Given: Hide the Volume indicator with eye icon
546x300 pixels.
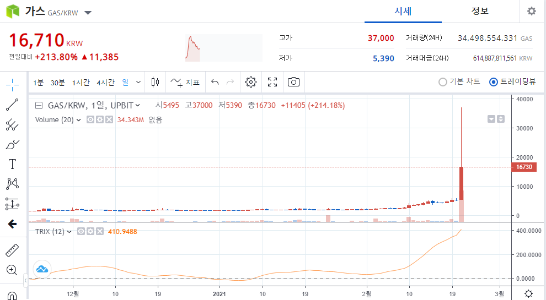Looking at the screenshot, I should [x=90, y=119].
